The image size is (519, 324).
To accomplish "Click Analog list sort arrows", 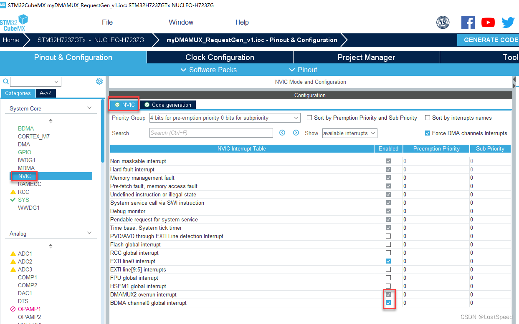I will pos(51,246).
